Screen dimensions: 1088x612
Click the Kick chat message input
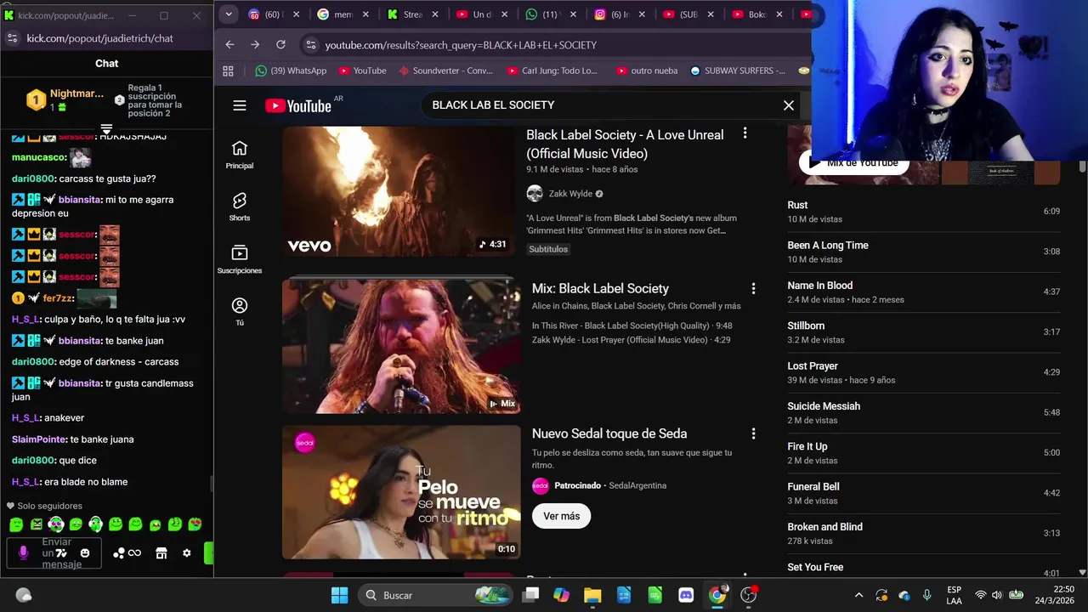[54, 553]
